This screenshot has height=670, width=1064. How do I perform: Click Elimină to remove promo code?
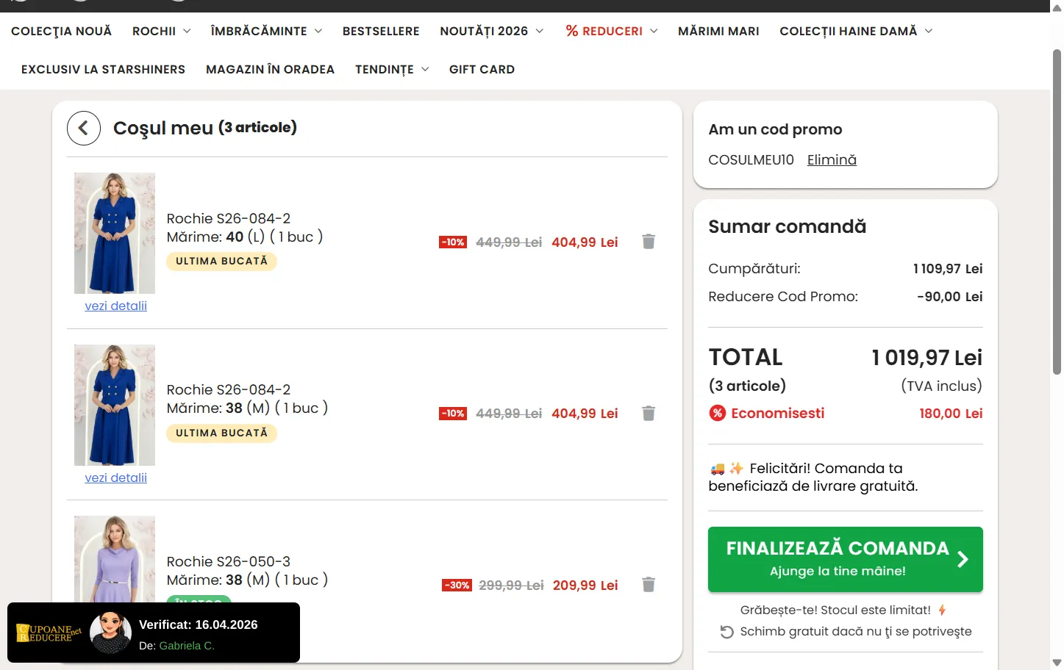click(x=832, y=160)
